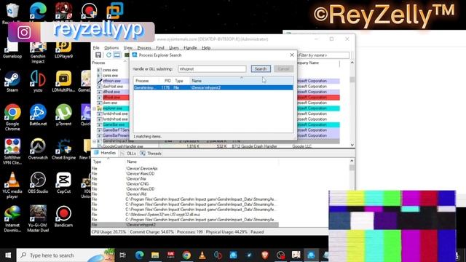Screen dimensions: 466x262
Task: Open the Cheat Engine desktop shortcut
Action: (x=63, y=148)
